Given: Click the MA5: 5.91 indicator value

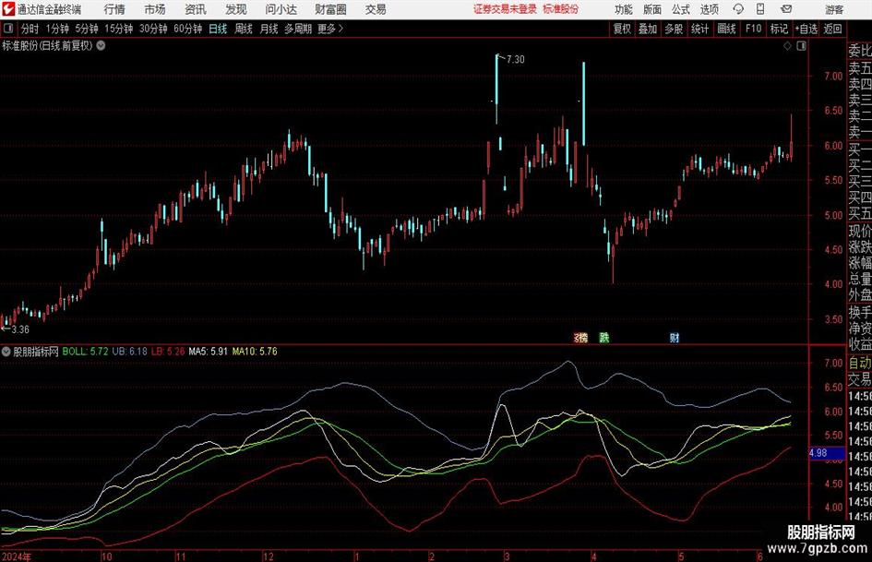Looking at the screenshot, I should 208,352.
